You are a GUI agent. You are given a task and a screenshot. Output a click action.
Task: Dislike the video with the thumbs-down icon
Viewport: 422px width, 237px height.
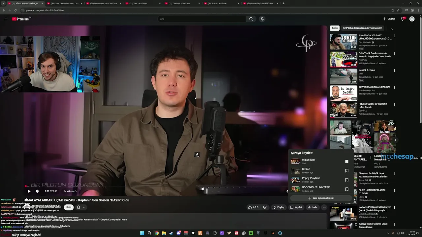coord(265,207)
